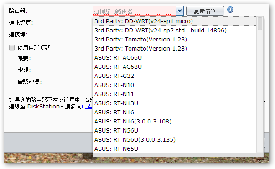Pick ASUS: RT-AC66U from list
Viewport: 275px width, 169px height.
175,57
